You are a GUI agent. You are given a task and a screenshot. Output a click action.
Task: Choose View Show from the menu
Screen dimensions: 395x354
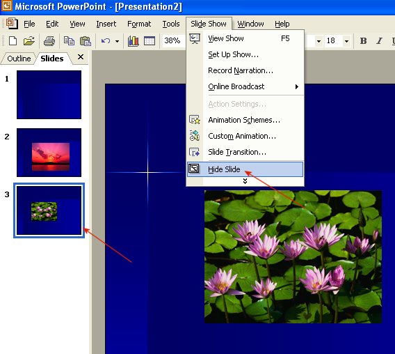tap(245, 38)
